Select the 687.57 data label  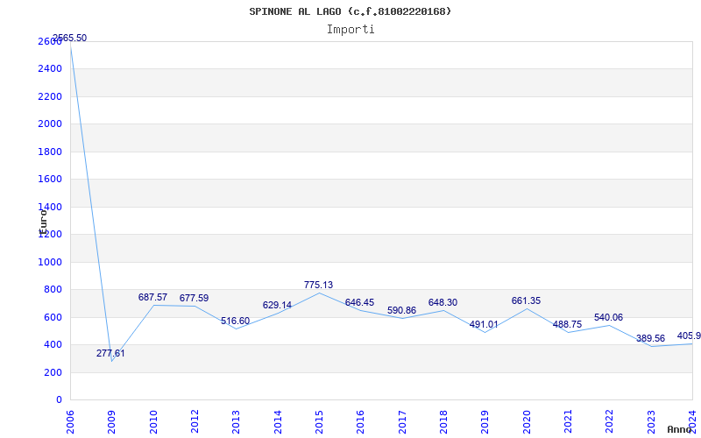(152, 297)
